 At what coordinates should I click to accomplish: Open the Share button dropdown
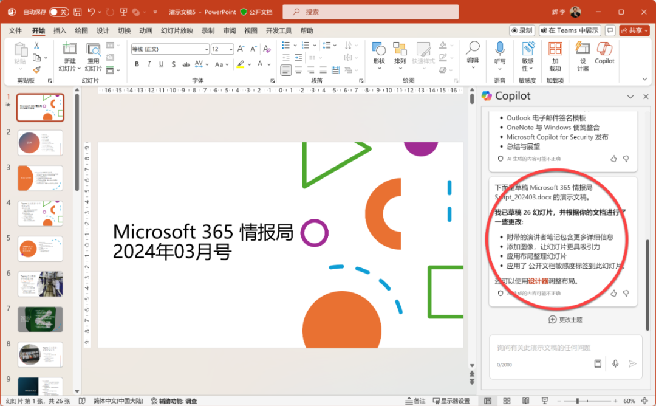pyautogui.click(x=646, y=30)
